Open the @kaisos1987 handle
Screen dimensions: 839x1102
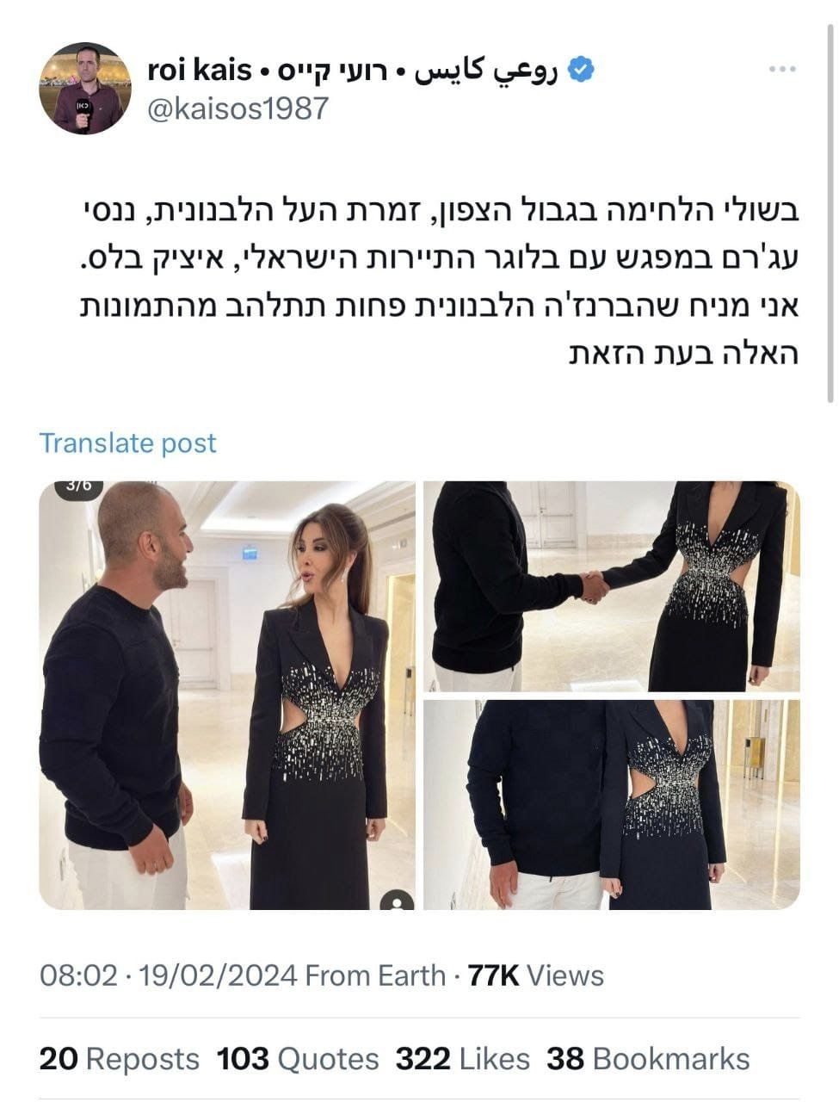click(x=238, y=108)
